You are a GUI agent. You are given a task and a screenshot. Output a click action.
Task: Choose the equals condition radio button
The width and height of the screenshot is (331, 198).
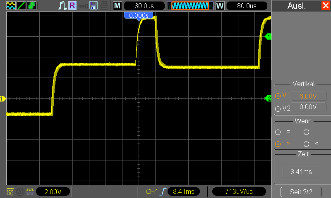click(x=278, y=132)
